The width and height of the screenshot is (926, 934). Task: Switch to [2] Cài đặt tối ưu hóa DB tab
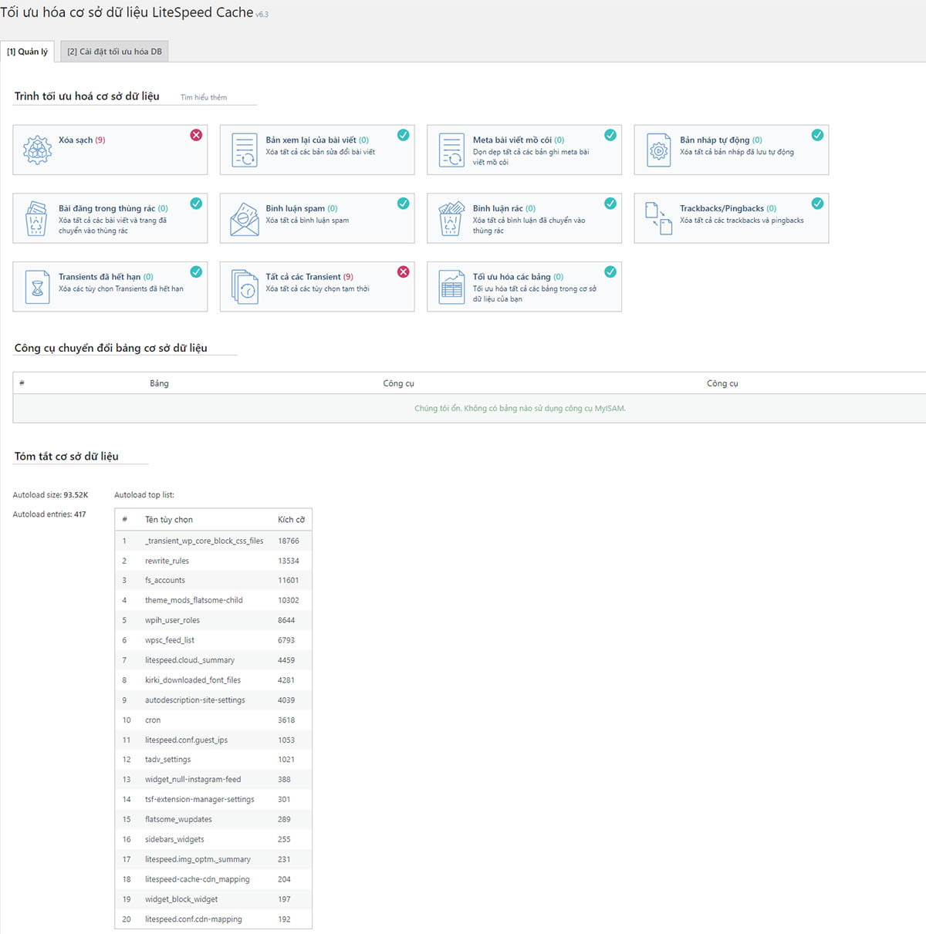114,52
